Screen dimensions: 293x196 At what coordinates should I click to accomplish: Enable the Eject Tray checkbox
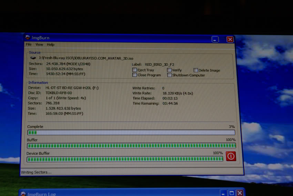coord(134,70)
